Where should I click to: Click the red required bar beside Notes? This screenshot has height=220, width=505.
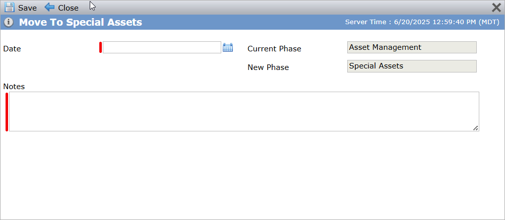tap(7, 112)
